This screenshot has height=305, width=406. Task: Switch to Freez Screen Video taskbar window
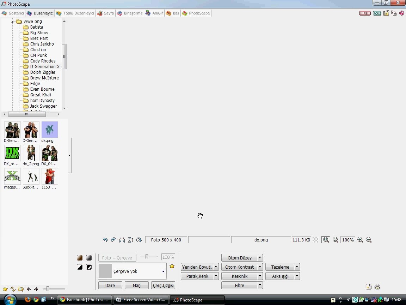pyautogui.click(x=141, y=300)
